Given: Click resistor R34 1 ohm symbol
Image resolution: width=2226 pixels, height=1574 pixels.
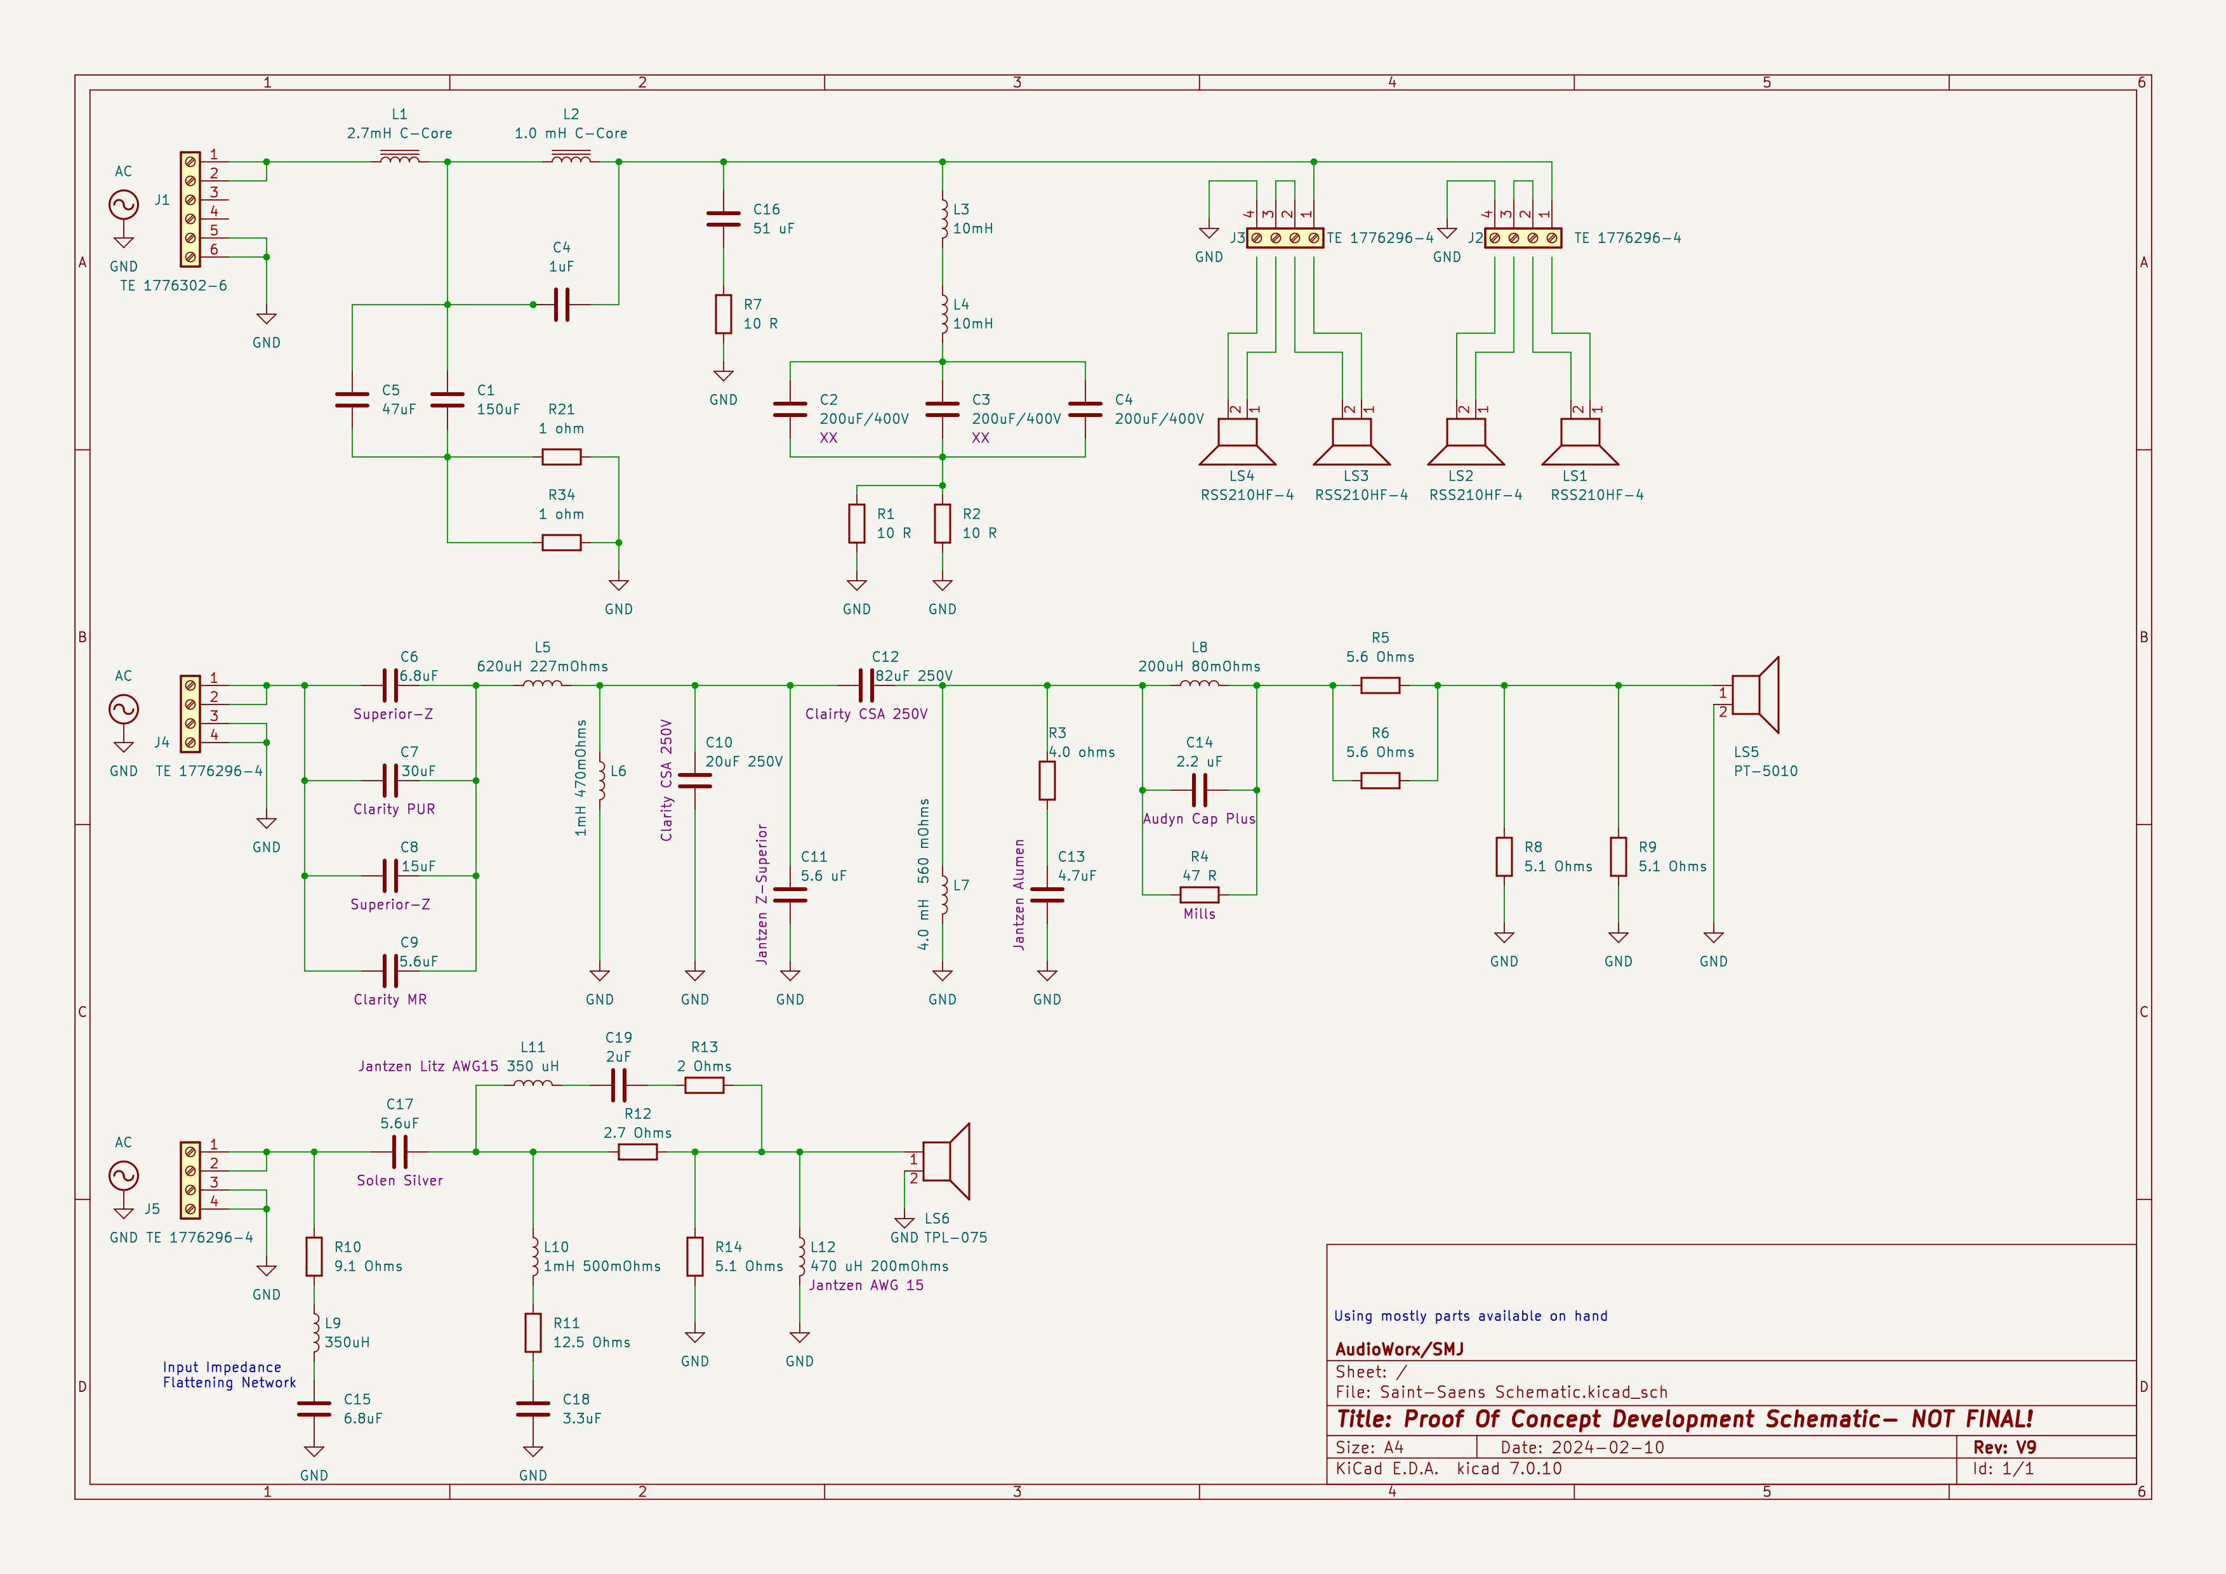Looking at the screenshot, I should pos(561,543).
